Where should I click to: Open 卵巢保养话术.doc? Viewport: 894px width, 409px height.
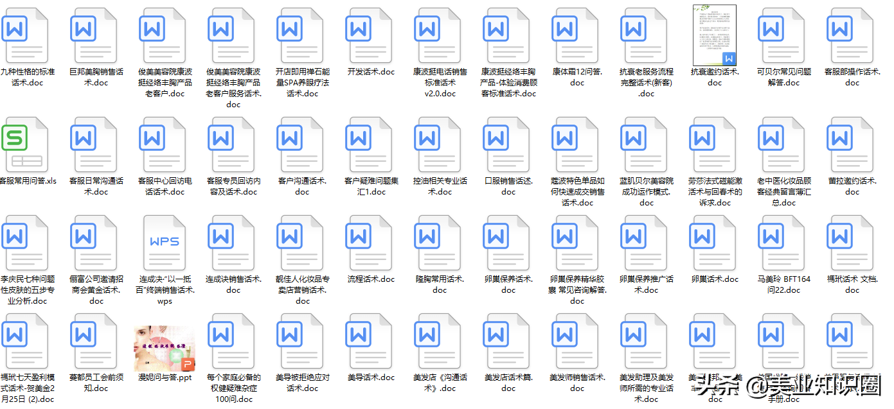[508, 243]
